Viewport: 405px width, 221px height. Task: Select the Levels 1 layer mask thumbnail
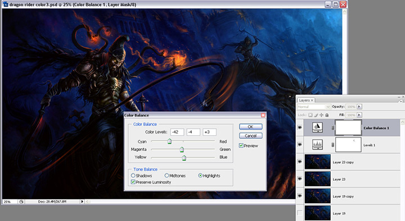pyautogui.click(x=348, y=145)
